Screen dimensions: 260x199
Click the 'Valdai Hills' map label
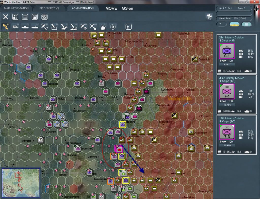pos(180,99)
